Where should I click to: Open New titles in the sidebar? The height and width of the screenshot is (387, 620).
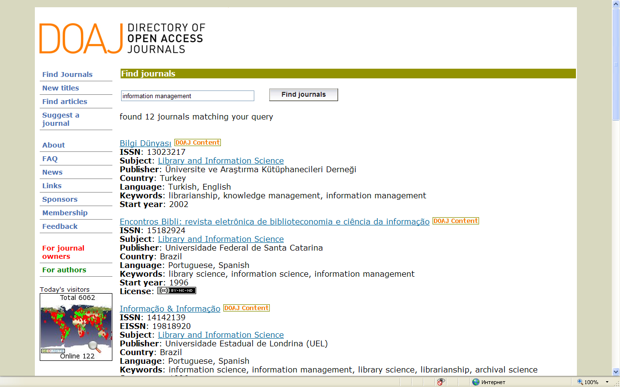(61, 88)
